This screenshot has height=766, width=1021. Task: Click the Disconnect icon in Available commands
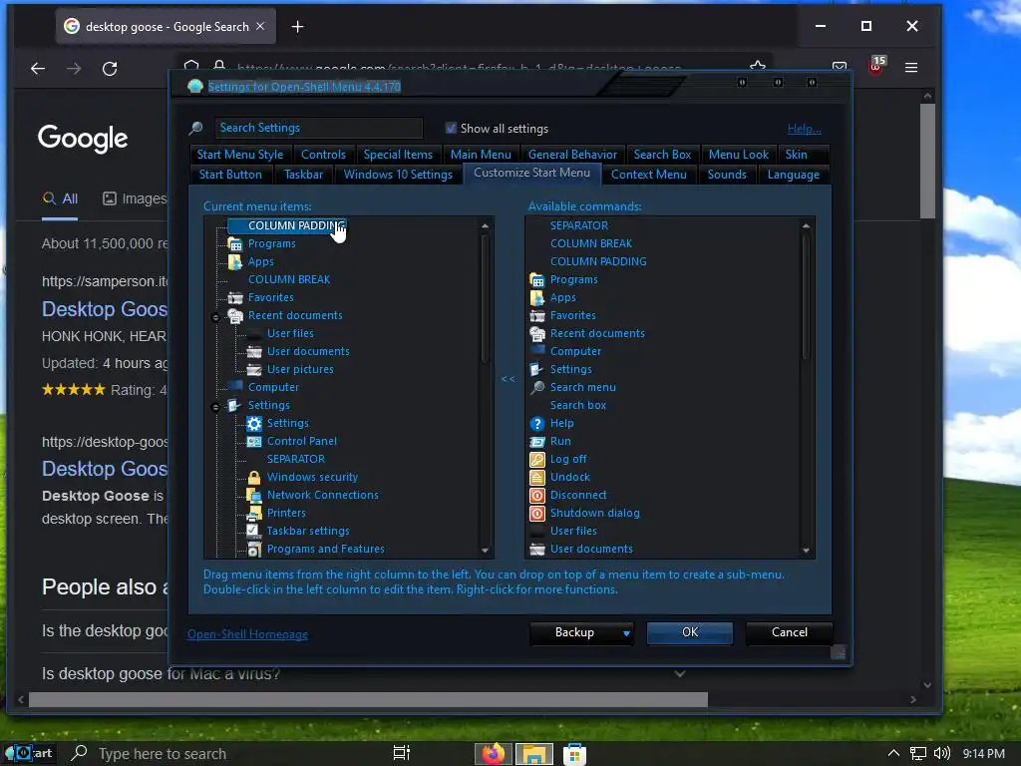537,495
